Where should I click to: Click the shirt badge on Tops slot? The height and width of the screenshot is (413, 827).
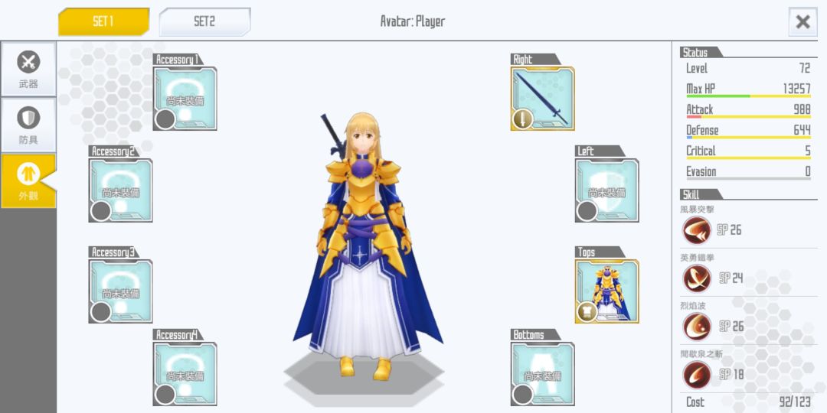pyautogui.click(x=587, y=312)
